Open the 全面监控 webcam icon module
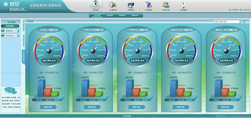 point(96,6)
